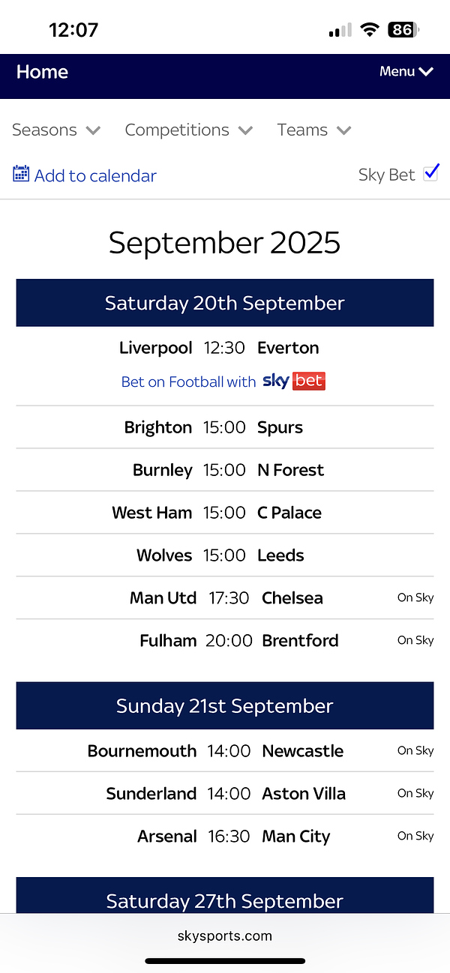Click the Add to calendar link
450x973 pixels.
coord(95,176)
